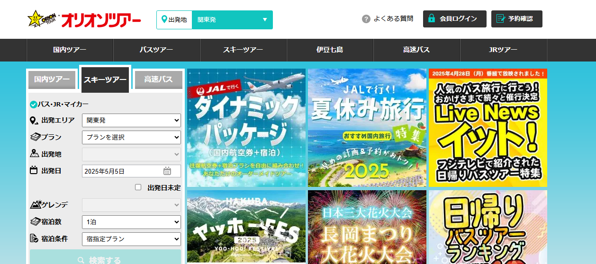
Task: Open the calendar icon in departure date
Action: point(167,171)
